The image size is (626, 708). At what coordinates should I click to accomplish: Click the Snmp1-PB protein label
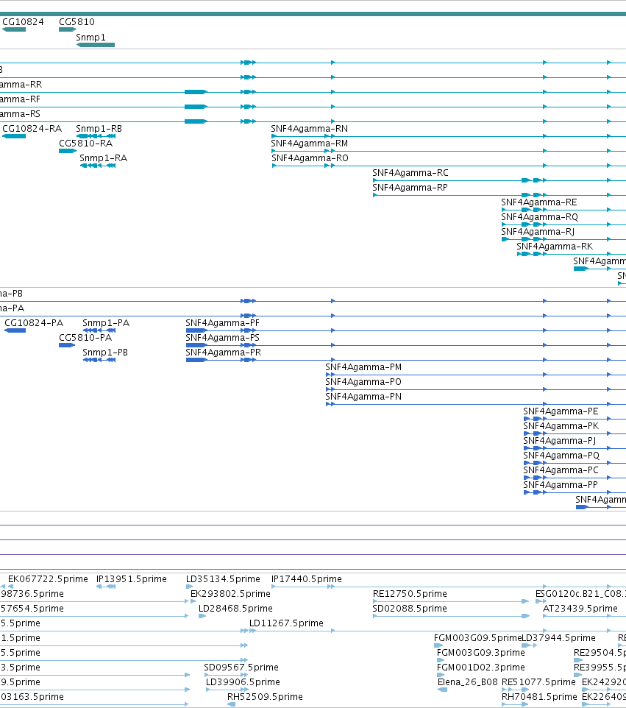105,353
